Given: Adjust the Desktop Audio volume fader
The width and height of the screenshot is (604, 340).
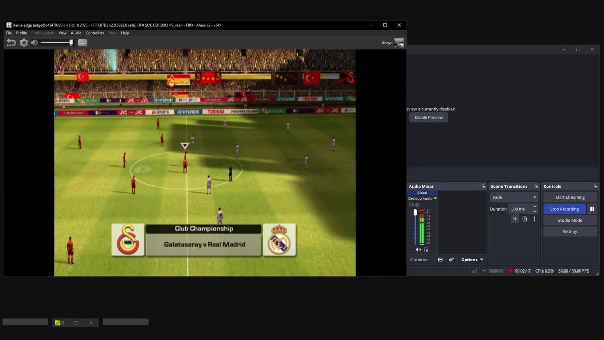Looking at the screenshot, I should coord(415,227).
